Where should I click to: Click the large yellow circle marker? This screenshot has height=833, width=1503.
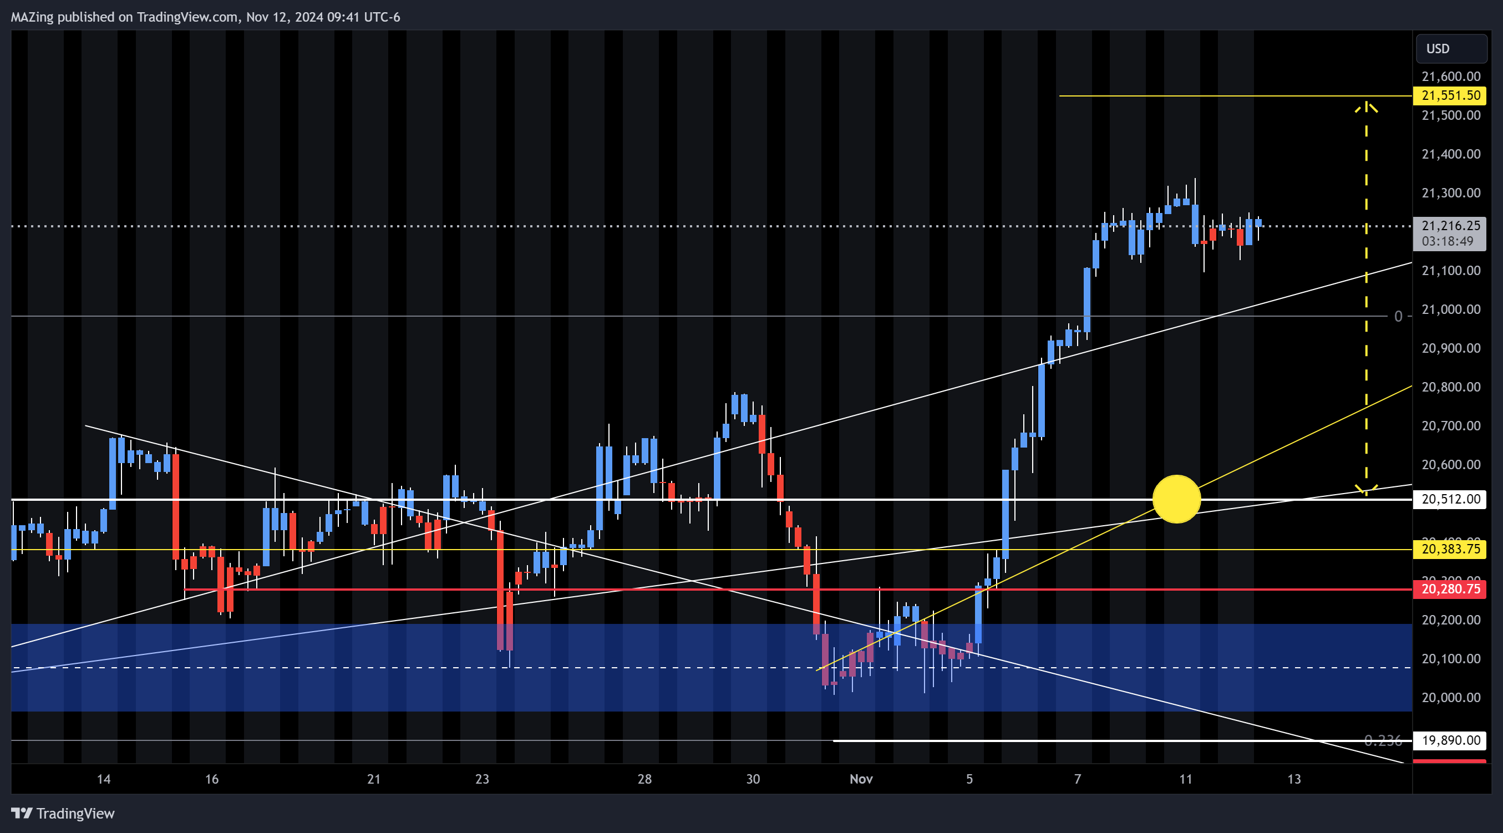tap(1176, 499)
